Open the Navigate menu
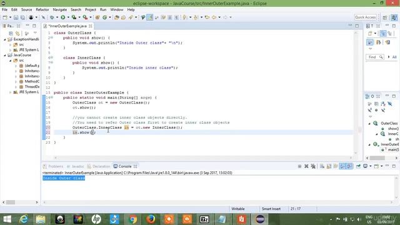This screenshot has height=225, width=400. pyautogui.click(x=60, y=10)
